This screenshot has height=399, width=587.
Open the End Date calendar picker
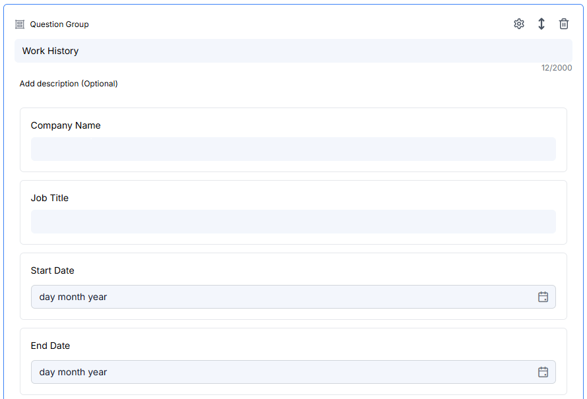pyautogui.click(x=543, y=372)
